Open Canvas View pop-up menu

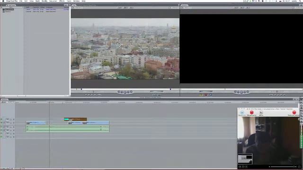click(x=248, y=8)
